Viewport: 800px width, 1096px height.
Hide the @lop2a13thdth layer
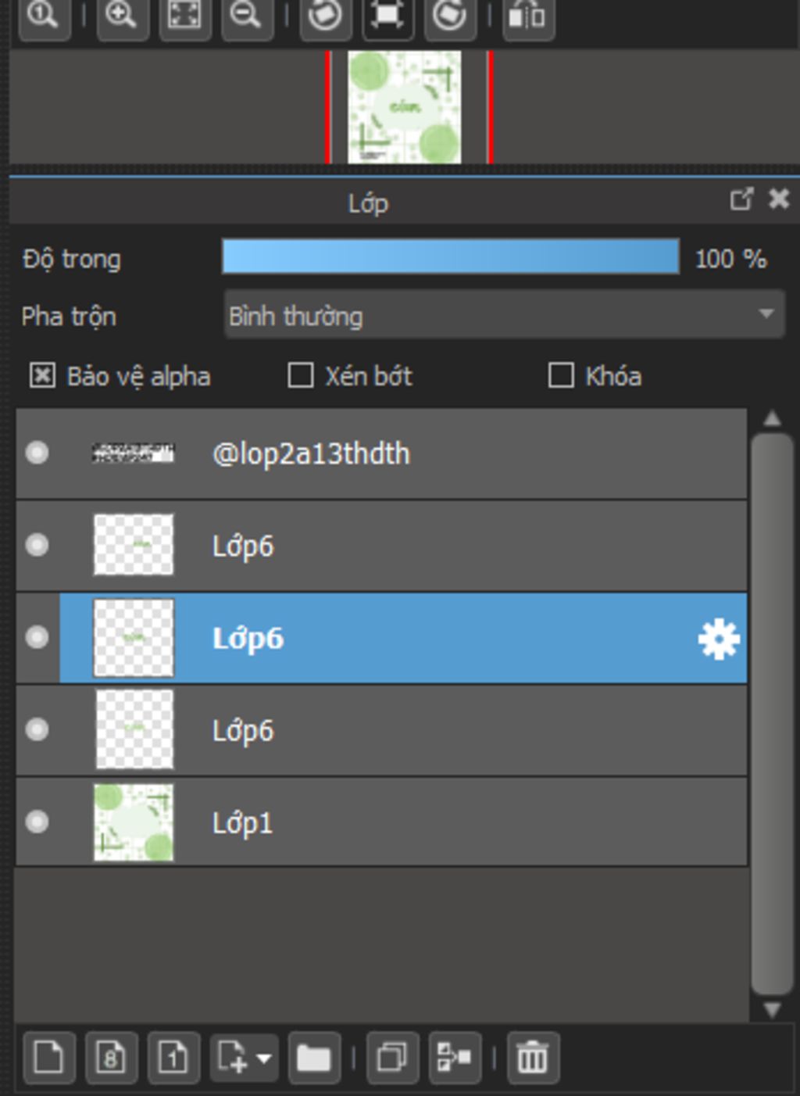[37, 453]
